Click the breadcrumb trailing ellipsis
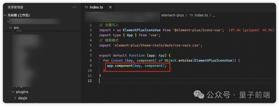 pyautogui.click(x=214, y=15)
